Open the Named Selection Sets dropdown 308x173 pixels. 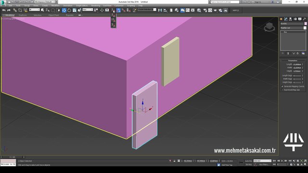click(147, 10)
